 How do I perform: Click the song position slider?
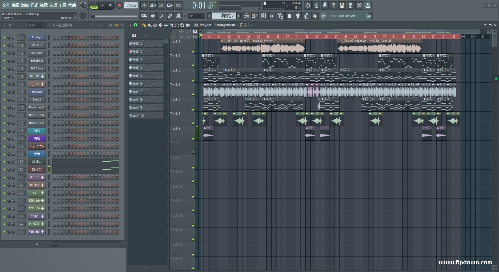[114, 16]
